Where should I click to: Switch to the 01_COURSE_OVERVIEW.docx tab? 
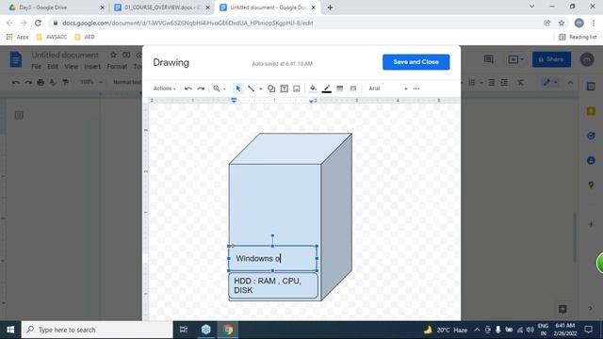click(x=162, y=8)
